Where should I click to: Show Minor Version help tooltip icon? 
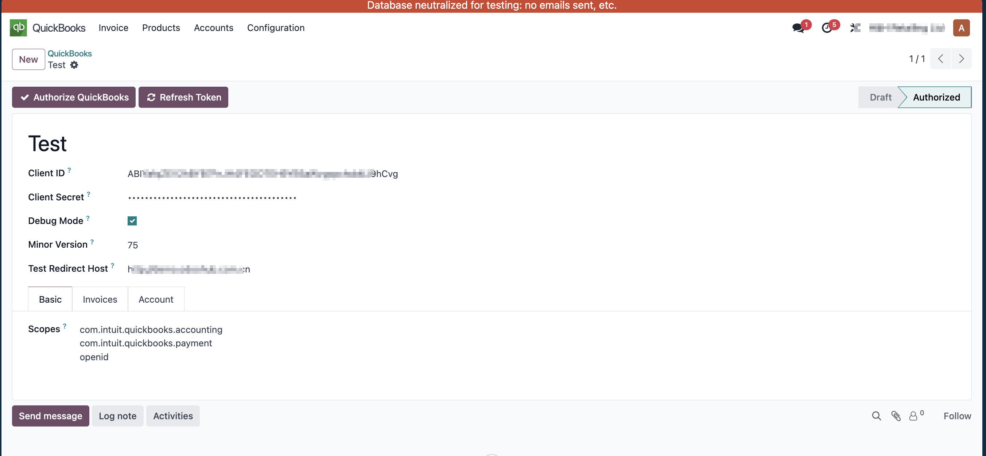(x=92, y=241)
